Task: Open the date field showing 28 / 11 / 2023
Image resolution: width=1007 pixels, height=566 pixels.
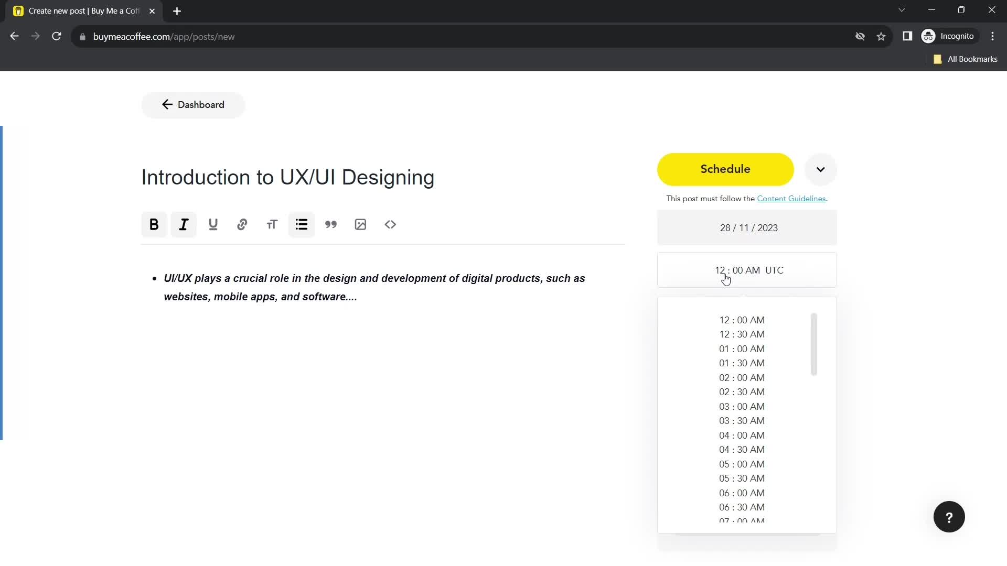Action: 747,228
